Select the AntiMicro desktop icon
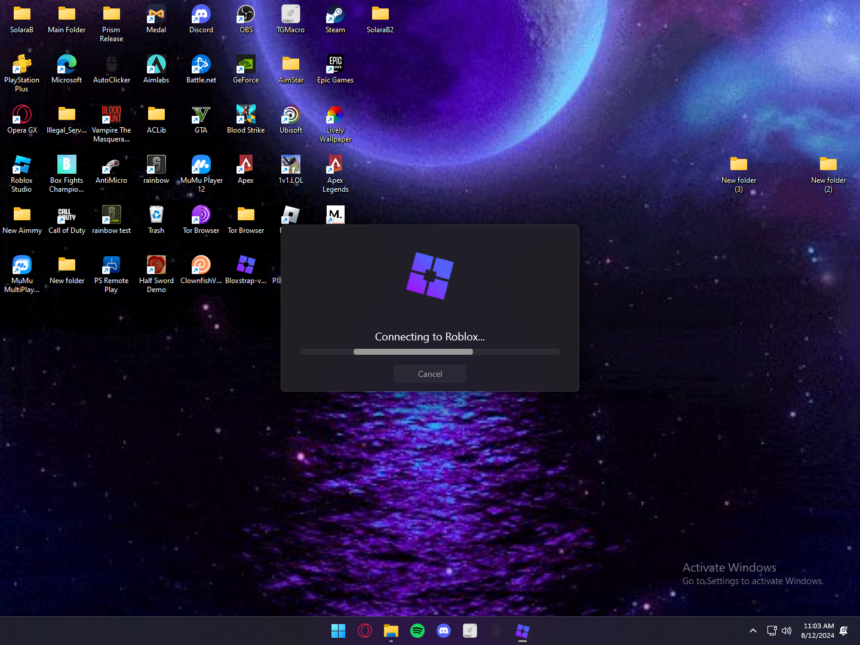The width and height of the screenshot is (860, 645). [112, 170]
